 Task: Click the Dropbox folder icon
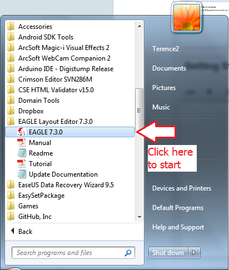[11, 111]
